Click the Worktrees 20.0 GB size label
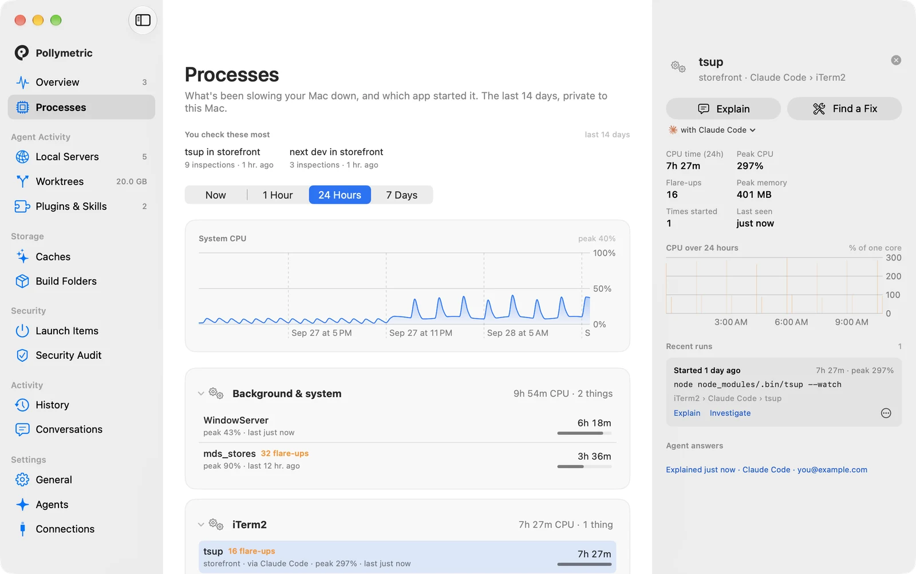The width and height of the screenshot is (916, 574). click(x=132, y=181)
